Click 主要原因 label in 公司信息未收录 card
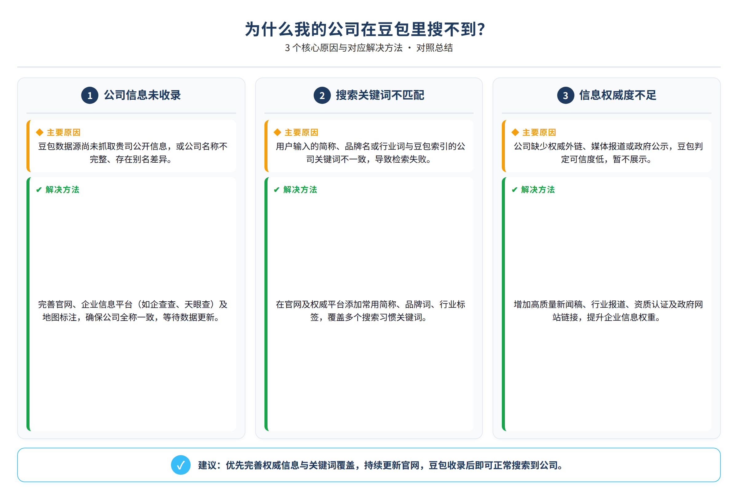Image resolution: width=738 pixels, height=492 pixels. click(64, 133)
